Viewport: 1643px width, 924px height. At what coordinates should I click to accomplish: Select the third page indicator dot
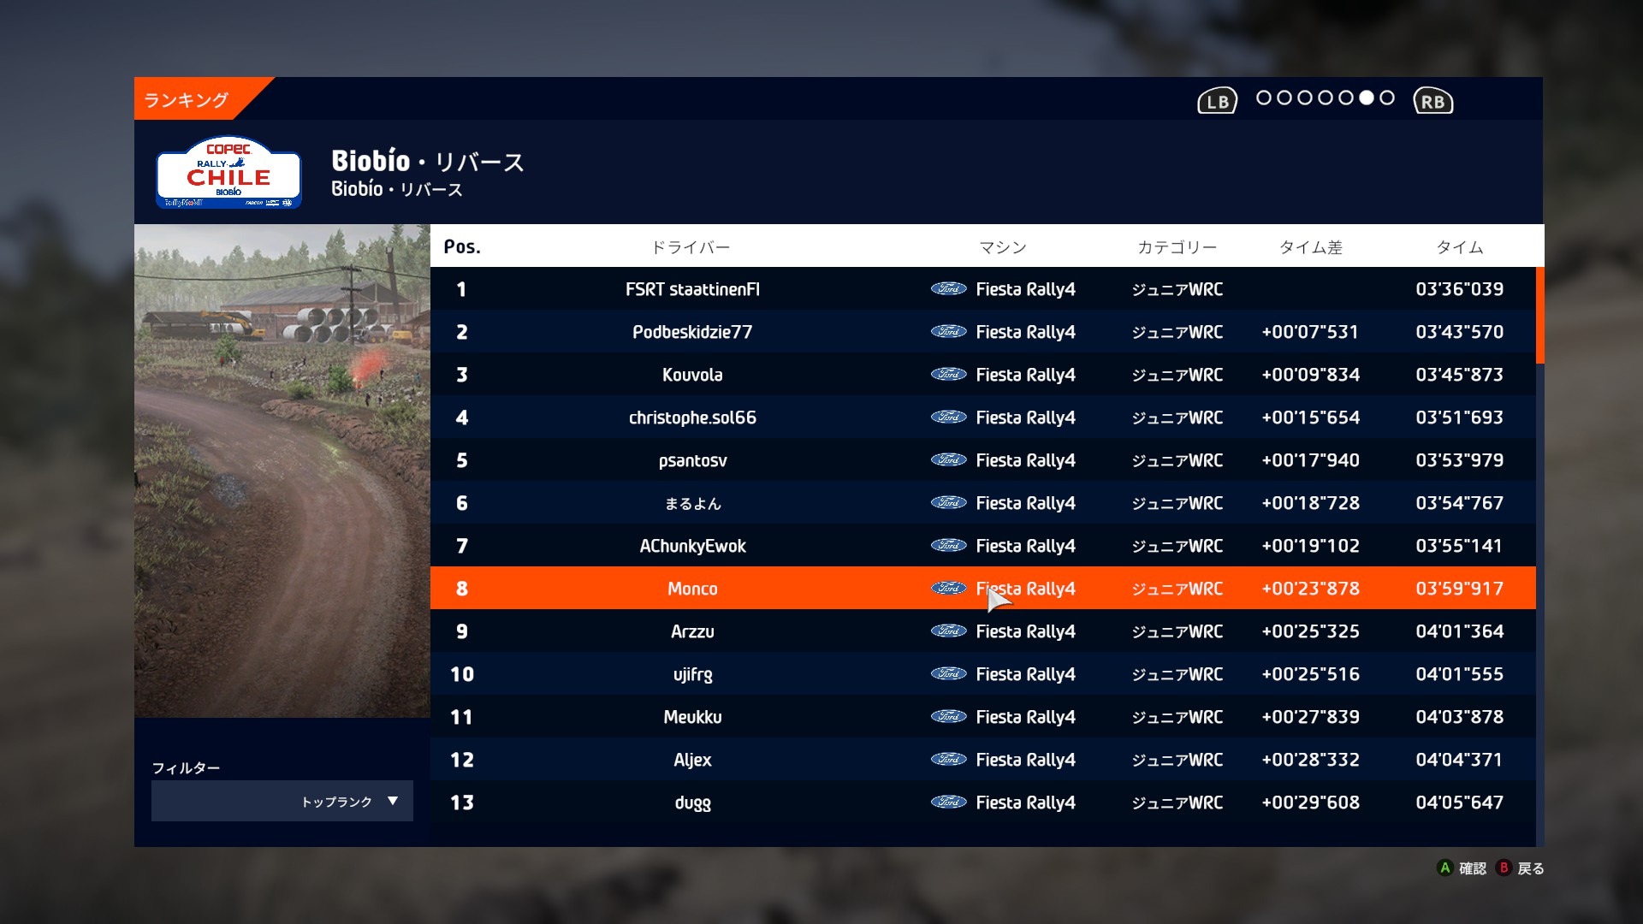click(x=1305, y=98)
